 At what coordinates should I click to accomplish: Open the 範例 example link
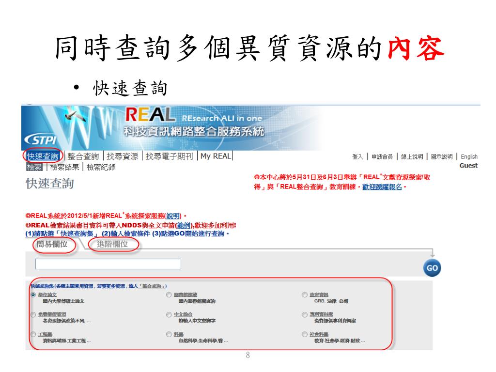click(184, 226)
